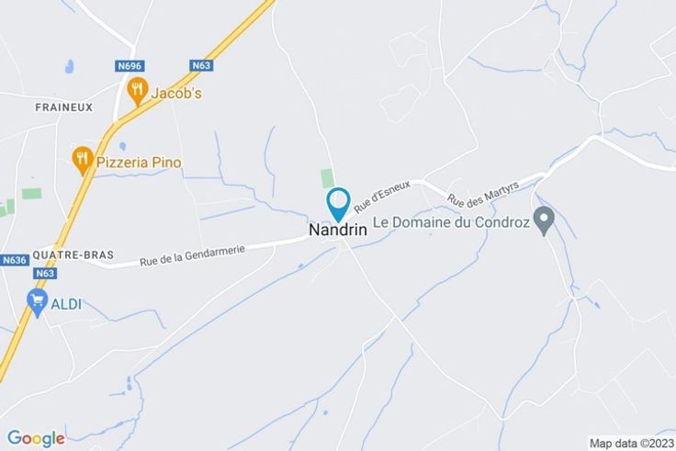Screen dimensions: 676x451
Task: Click the Le Domaine du Condroz label
Action: (x=451, y=222)
